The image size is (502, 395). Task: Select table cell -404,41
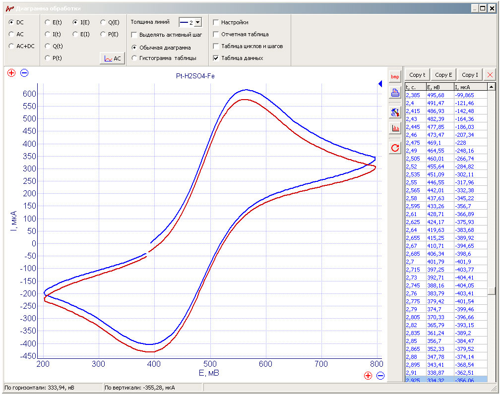tap(471, 278)
